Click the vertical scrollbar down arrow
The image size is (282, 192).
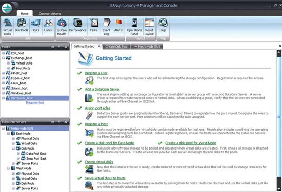[x=279, y=189]
